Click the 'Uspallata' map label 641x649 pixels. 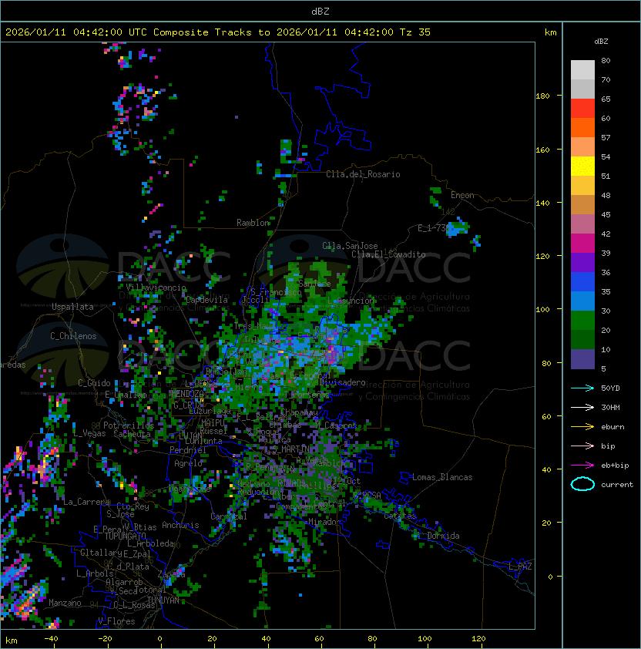click(x=72, y=307)
